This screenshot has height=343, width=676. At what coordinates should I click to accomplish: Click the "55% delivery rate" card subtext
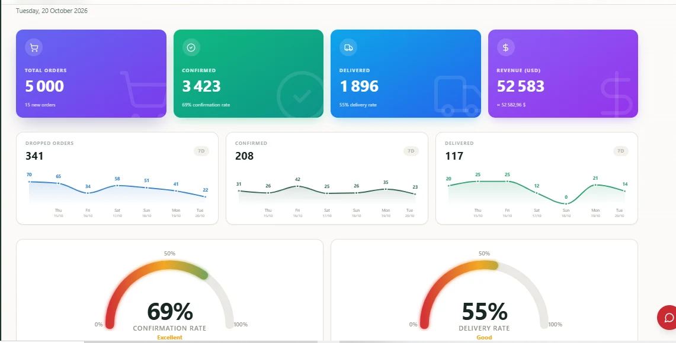[x=358, y=105]
